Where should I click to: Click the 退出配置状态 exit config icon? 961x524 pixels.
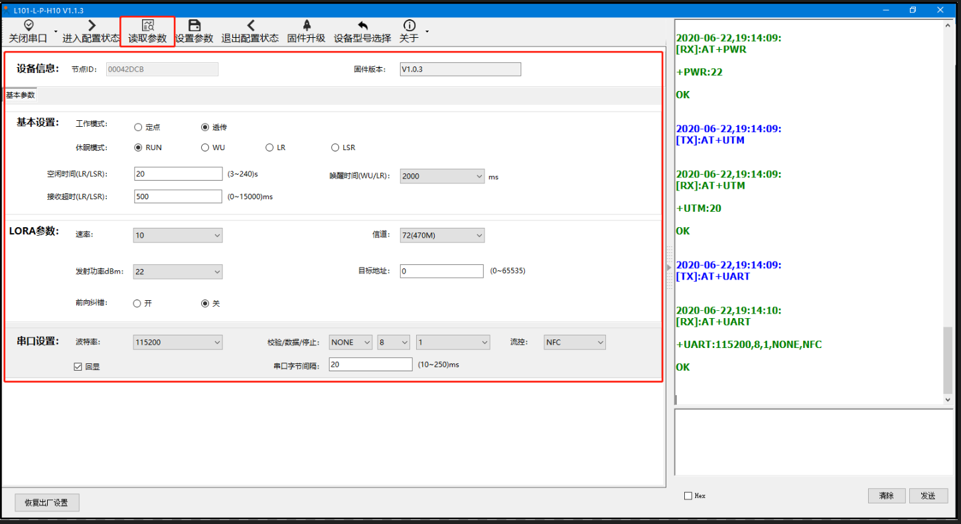tap(250, 25)
